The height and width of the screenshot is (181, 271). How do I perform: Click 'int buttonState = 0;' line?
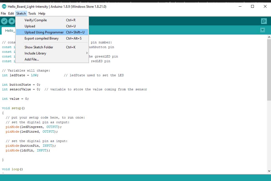click(x=21, y=85)
